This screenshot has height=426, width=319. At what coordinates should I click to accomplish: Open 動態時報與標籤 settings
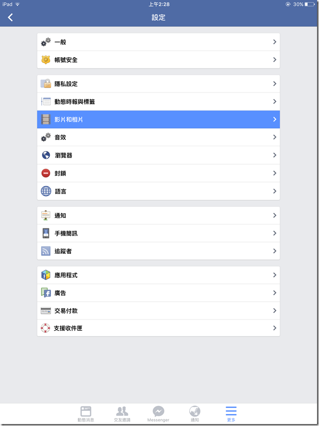(158, 102)
